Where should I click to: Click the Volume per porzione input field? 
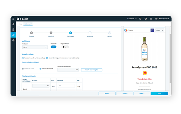tap(68, 70)
